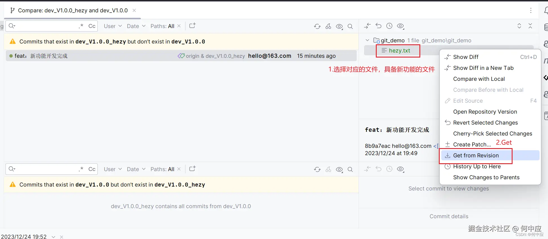
Task: Open the view options eye icon in the upper commits toolbar
Action: 340,26
